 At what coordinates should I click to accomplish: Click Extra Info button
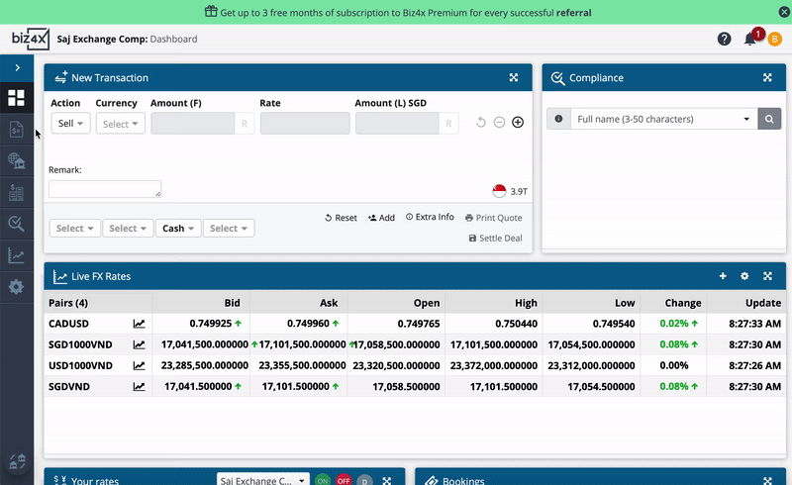430,217
